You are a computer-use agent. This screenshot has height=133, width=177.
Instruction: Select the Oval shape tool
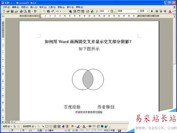(x=51, y=126)
